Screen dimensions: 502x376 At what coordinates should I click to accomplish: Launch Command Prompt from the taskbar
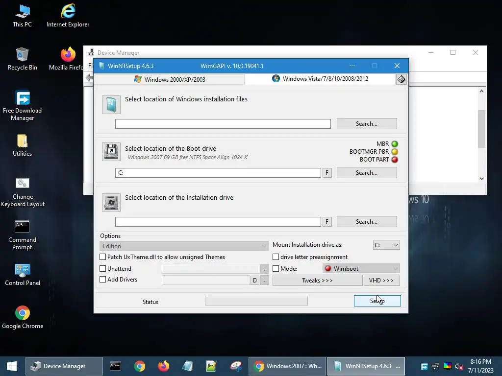(115, 366)
